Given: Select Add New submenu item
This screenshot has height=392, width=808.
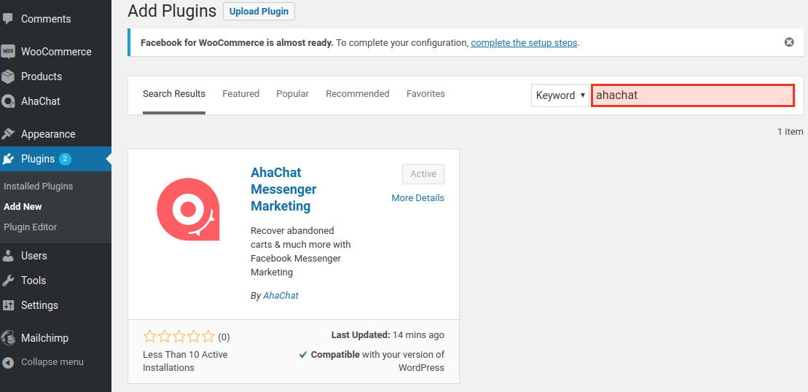Looking at the screenshot, I should click(23, 206).
